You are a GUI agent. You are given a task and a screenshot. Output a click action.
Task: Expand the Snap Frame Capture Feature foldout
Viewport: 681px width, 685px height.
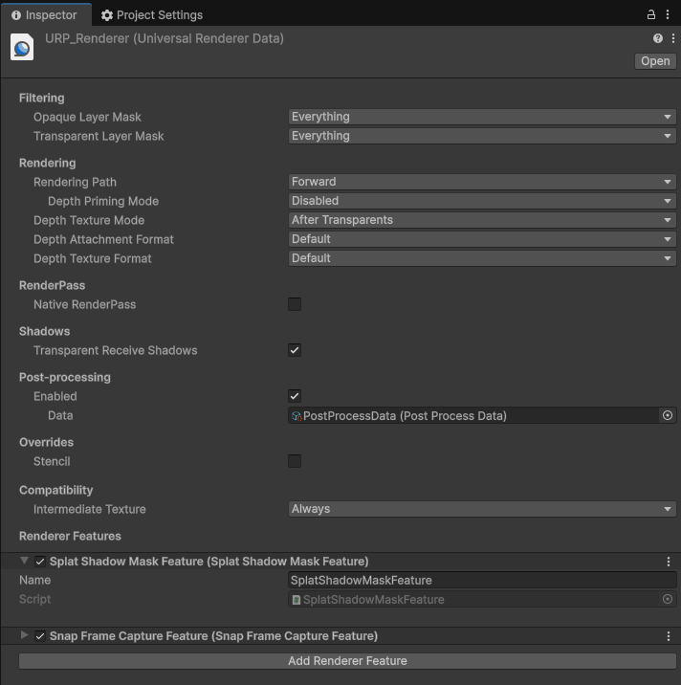click(x=25, y=635)
